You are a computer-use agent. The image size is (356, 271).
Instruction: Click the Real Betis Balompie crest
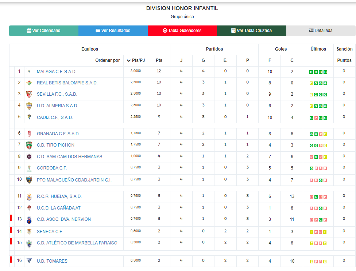click(29, 83)
